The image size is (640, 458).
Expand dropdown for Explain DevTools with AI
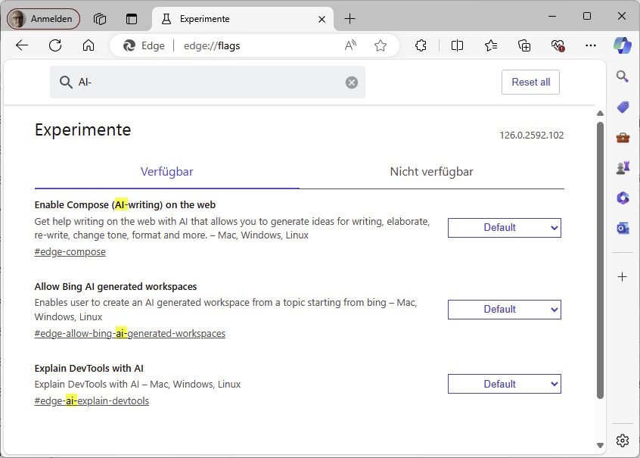(x=504, y=384)
